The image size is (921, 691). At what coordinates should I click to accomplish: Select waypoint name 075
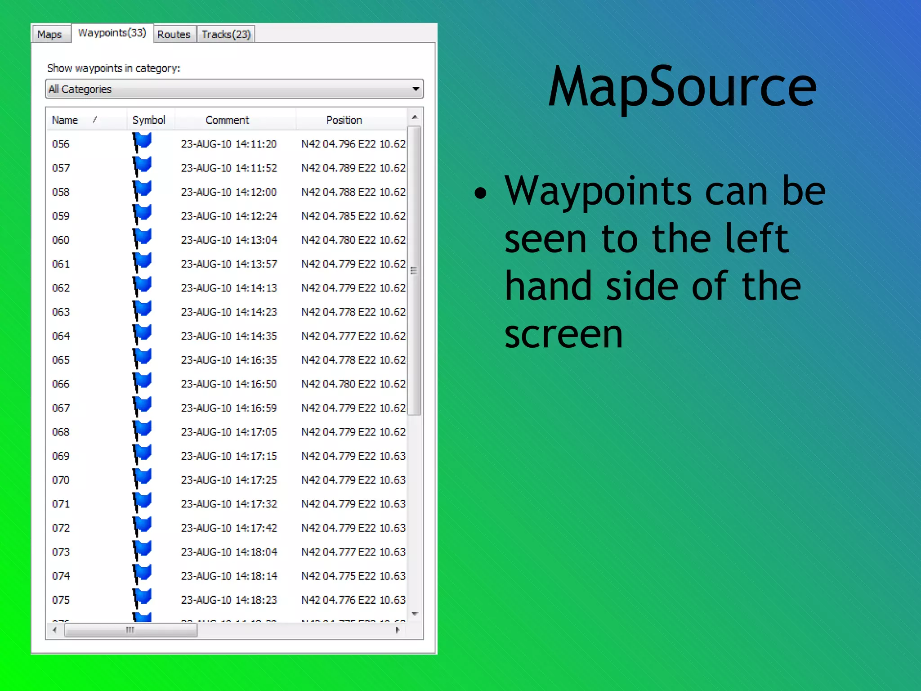pos(61,600)
